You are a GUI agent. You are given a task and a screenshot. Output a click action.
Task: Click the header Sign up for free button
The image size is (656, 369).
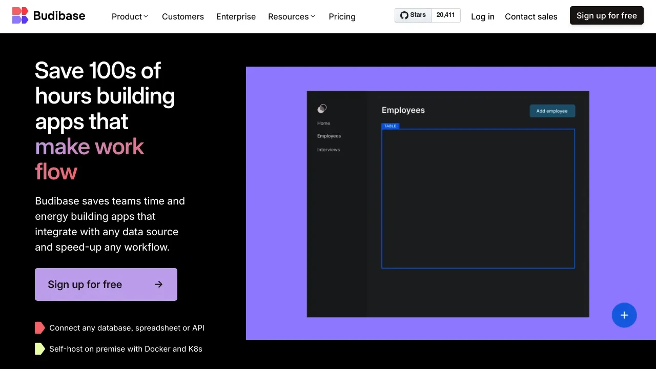pos(607,15)
